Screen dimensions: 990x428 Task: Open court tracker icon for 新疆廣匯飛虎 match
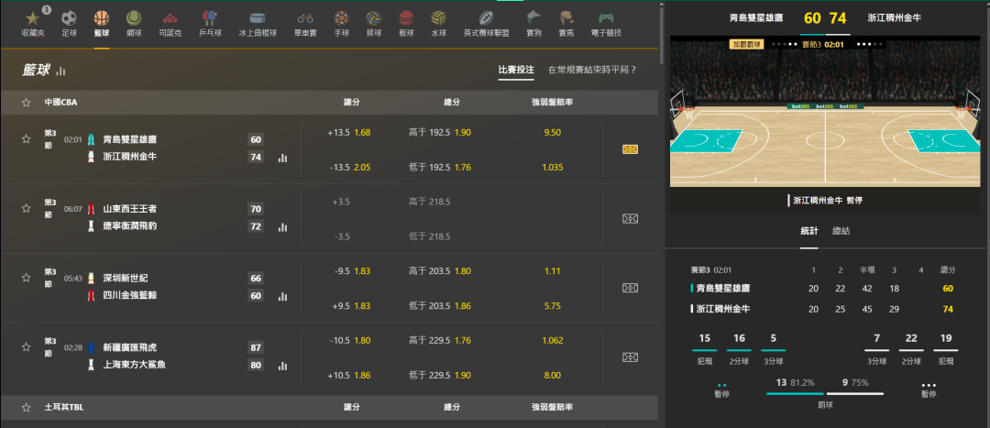[x=630, y=357]
